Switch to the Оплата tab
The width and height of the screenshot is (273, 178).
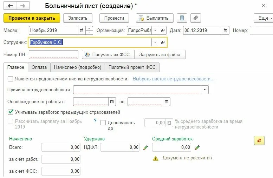pyautogui.click(x=39, y=67)
